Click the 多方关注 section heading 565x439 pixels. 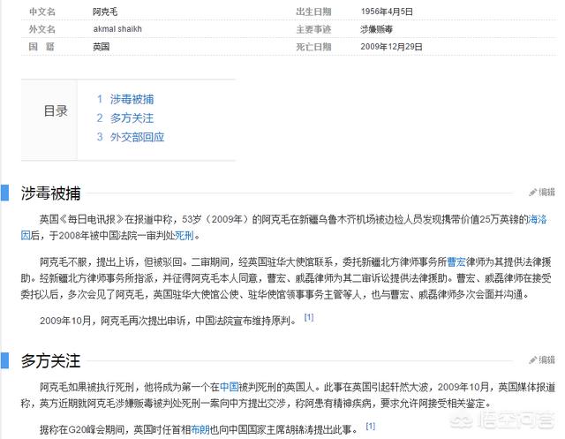51,361
